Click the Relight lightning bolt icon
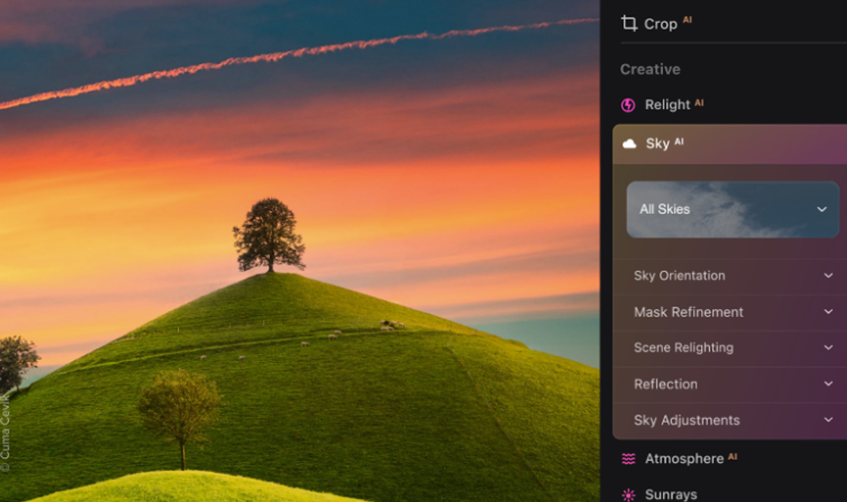The image size is (847, 502). point(628,105)
